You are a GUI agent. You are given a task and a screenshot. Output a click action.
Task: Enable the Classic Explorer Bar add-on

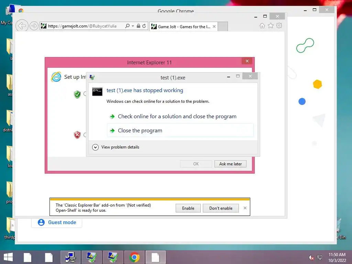(x=188, y=208)
